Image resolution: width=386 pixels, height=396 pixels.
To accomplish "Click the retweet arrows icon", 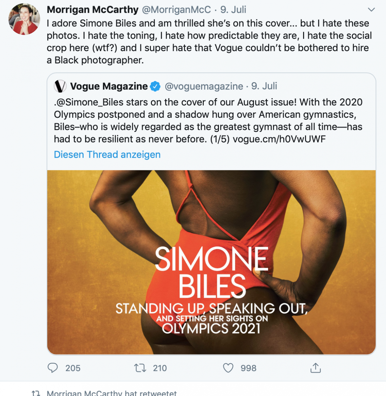I will point(140,368).
